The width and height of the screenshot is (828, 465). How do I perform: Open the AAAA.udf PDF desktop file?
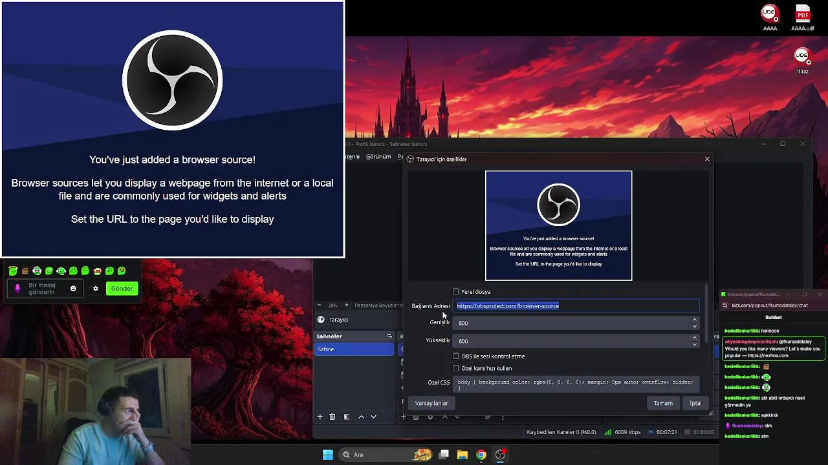(x=803, y=17)
